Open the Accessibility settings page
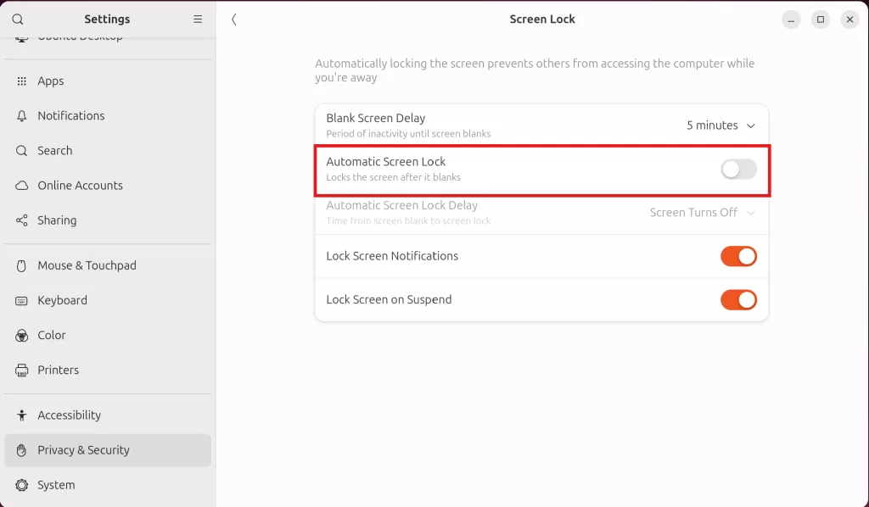This screenshot has height=507, width=869. [x=69, y=415]
